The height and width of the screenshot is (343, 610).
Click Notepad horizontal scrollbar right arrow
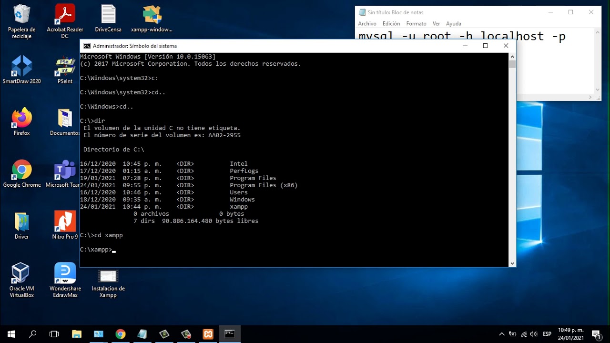click(590, 97)
